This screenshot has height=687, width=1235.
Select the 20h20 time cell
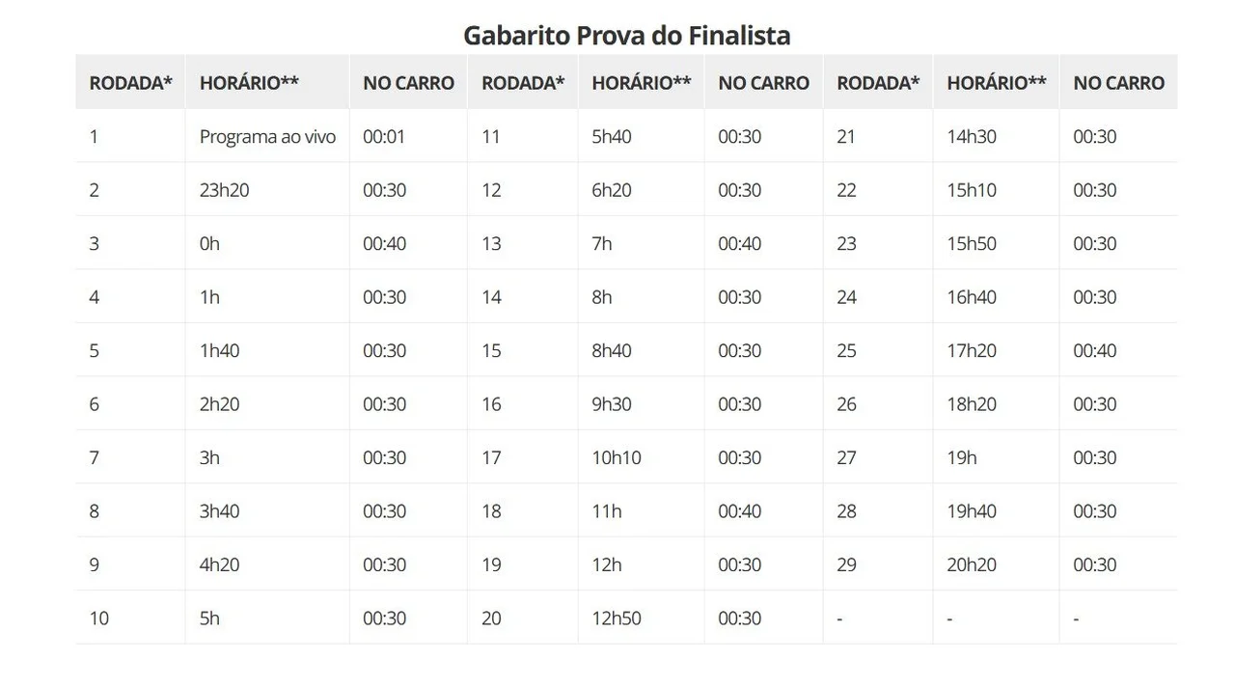pyautogui.click(x=972, y=564)
